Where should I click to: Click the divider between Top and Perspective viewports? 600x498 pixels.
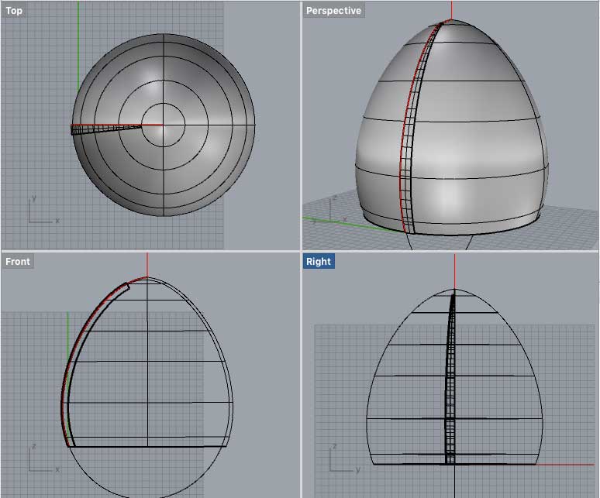[x=300, y=124]
